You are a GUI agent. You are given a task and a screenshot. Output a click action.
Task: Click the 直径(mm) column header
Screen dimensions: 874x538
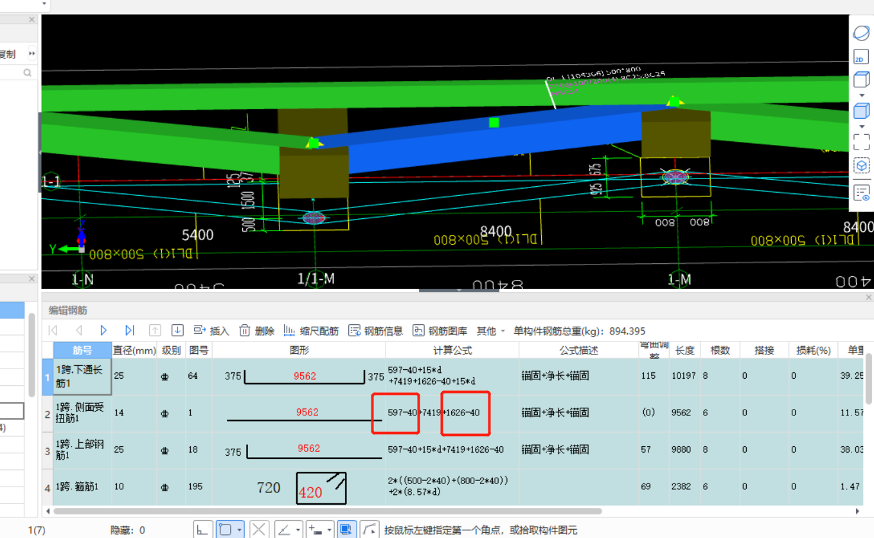coord(134,350)
